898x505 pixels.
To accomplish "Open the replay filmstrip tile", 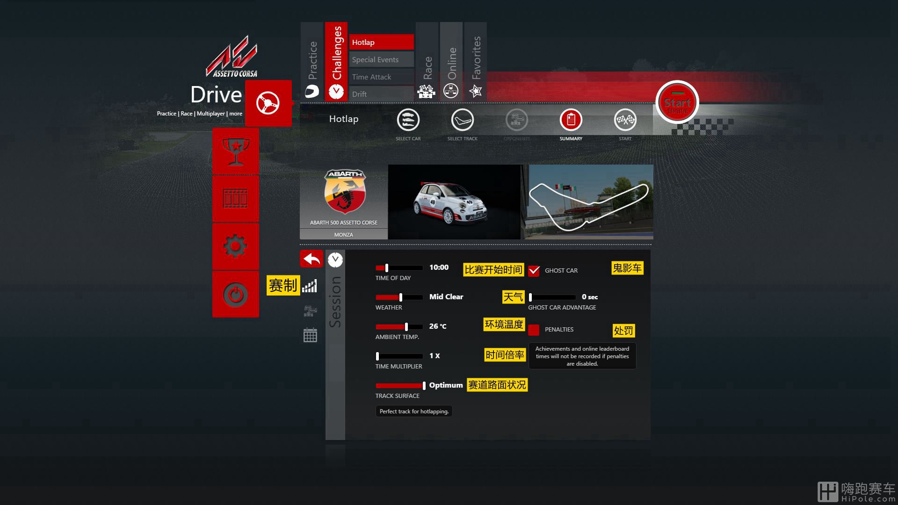I will [235, 199].
